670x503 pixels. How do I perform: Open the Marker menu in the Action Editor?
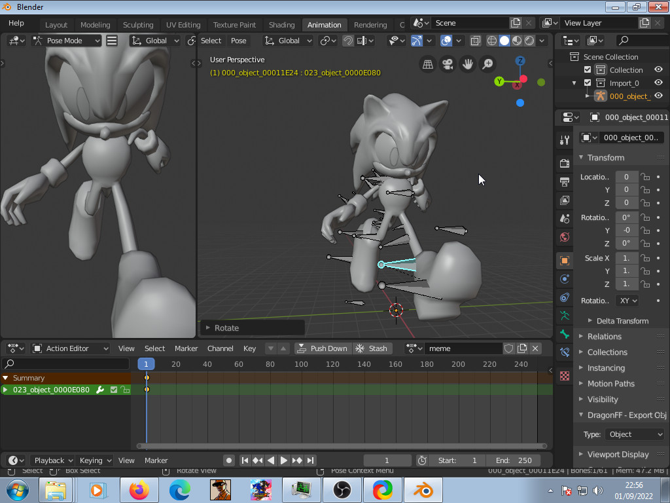[x=186, y=348]
